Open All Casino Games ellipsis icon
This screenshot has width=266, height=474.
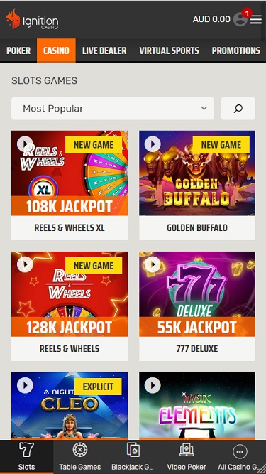point(240,452)
